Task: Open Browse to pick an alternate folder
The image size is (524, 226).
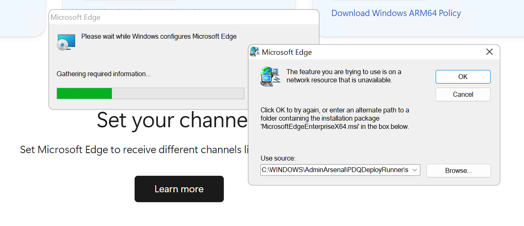Action: pyautogui.click(x=458, y=170)
